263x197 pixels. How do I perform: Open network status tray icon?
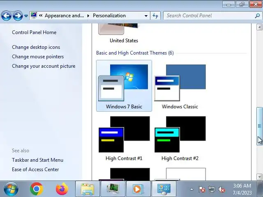coord(212,190)
